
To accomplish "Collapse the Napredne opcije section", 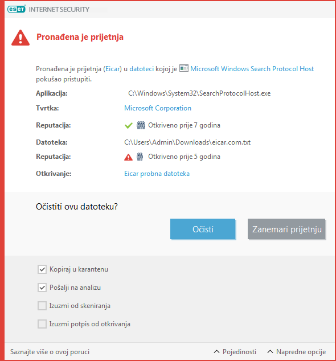I will click(x=297, y=352).
